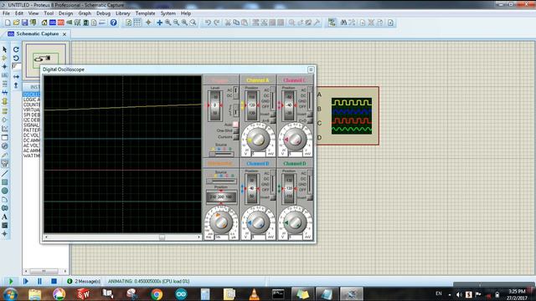Toggle the grid display icon

click(x=137, y=23)
